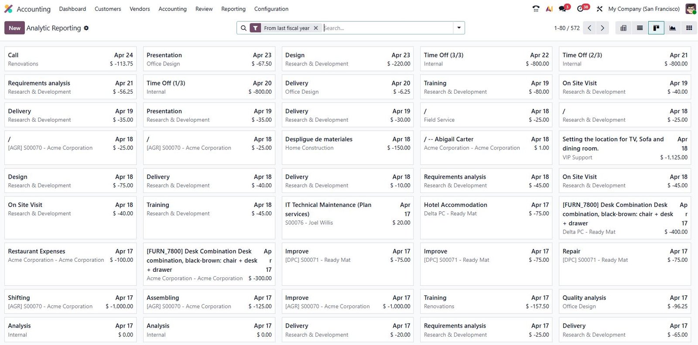Open the Shifting card

pos(70,301)
